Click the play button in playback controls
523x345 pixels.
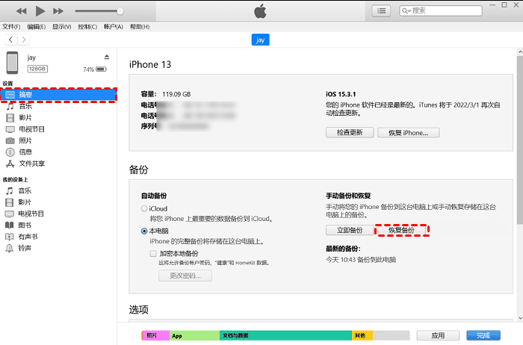tap(40, 11)
